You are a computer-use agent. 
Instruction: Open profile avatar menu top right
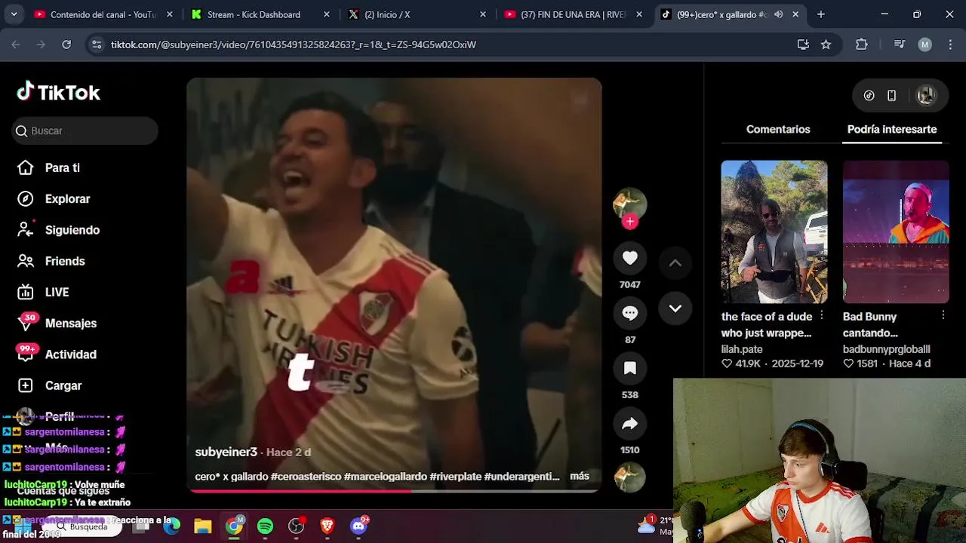926,96
